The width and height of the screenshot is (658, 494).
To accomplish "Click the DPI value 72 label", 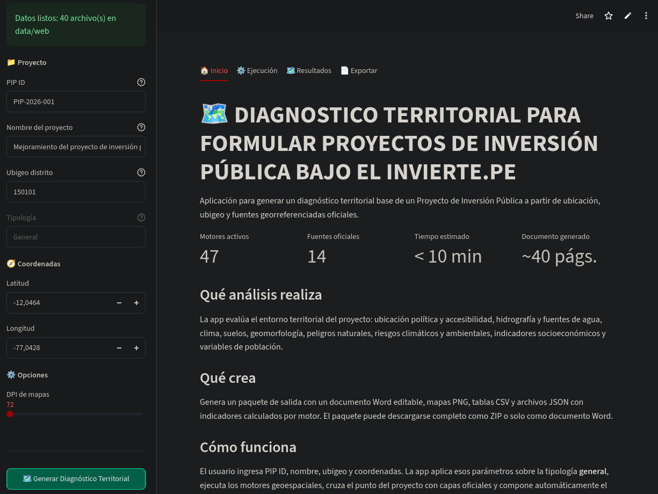I will coord(10,405).
